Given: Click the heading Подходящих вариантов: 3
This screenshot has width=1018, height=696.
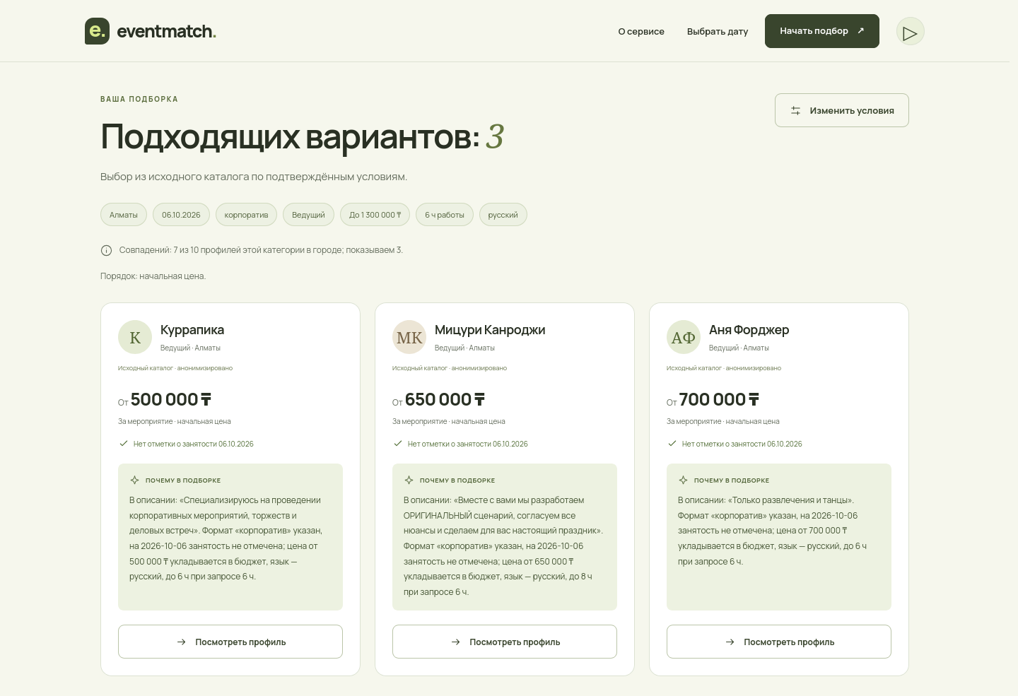Looking at the screenshot, I should point(302,136).
